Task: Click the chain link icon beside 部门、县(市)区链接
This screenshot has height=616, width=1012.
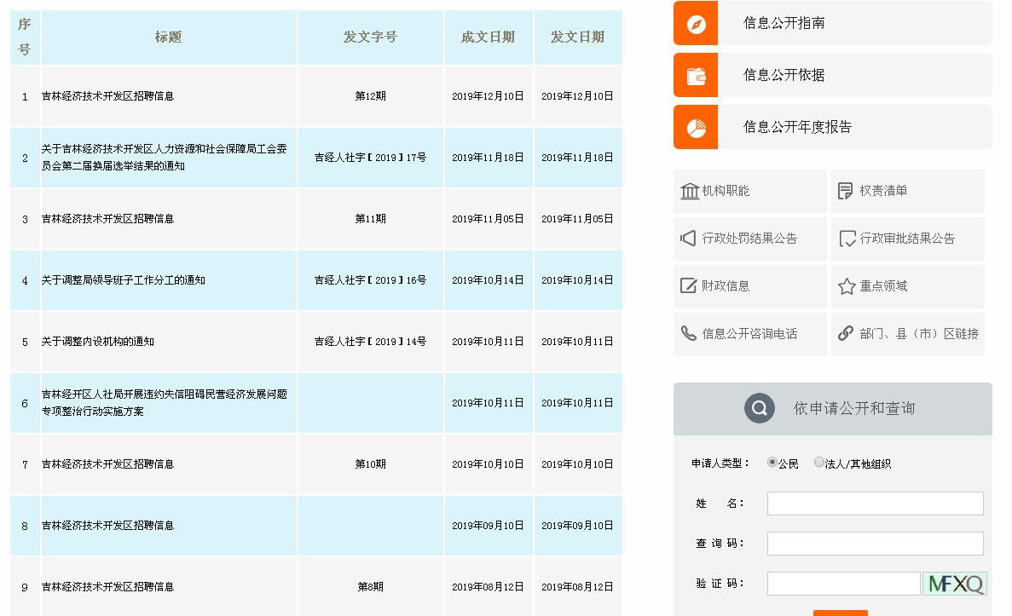Action: point(846,333)
